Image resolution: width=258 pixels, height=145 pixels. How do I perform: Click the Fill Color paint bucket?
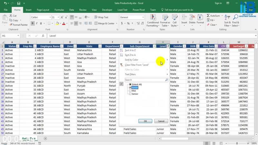click(x=57, y=23)
